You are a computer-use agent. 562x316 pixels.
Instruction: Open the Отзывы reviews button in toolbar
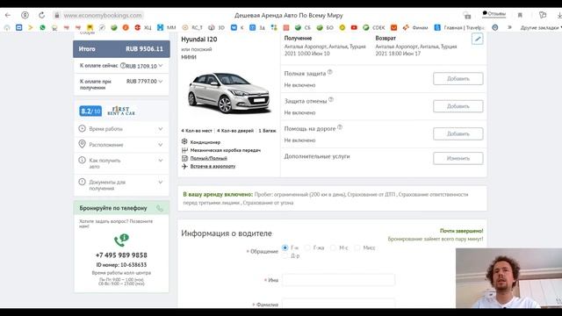tap(494, 14)
